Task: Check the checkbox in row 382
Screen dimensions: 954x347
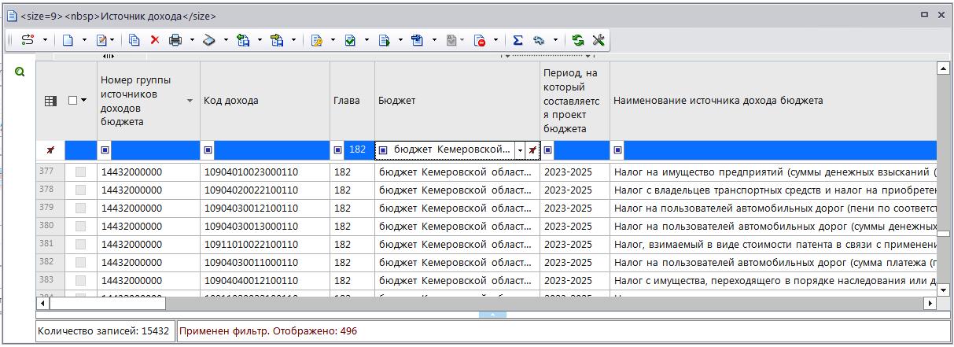Action: 80,262
